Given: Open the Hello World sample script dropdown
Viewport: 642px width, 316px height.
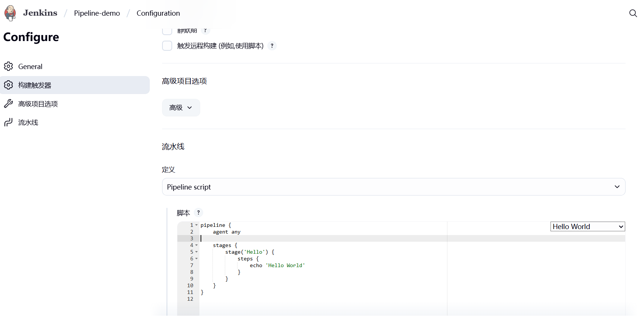Looking at the screenshot, I should [587, 226].
